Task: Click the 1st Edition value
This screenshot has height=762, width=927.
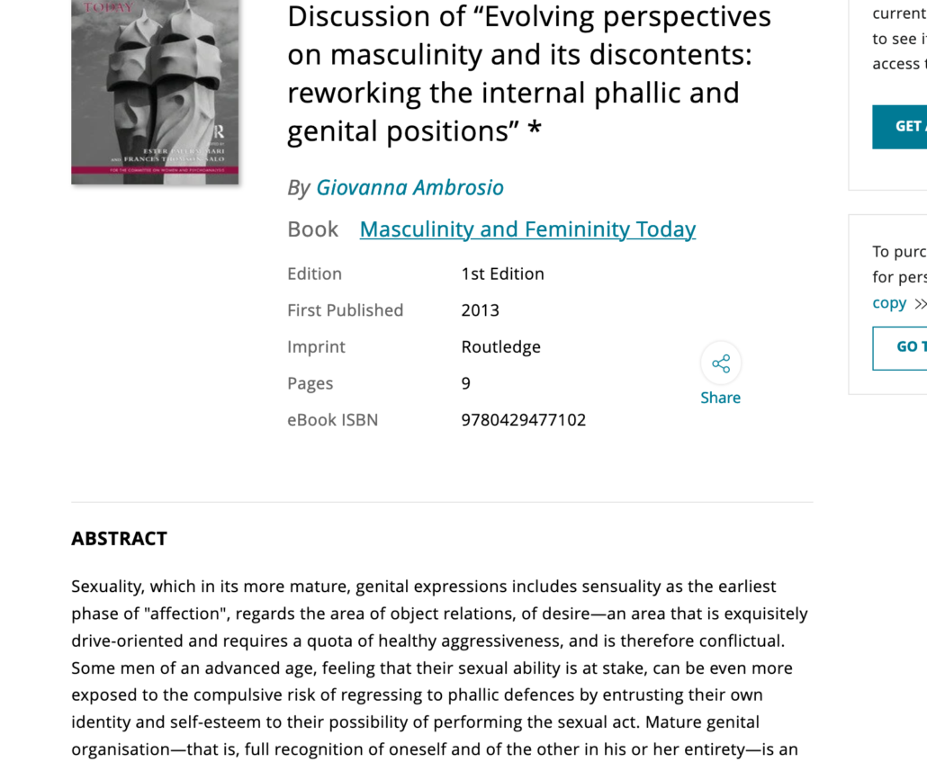Action: click(502, 273)
